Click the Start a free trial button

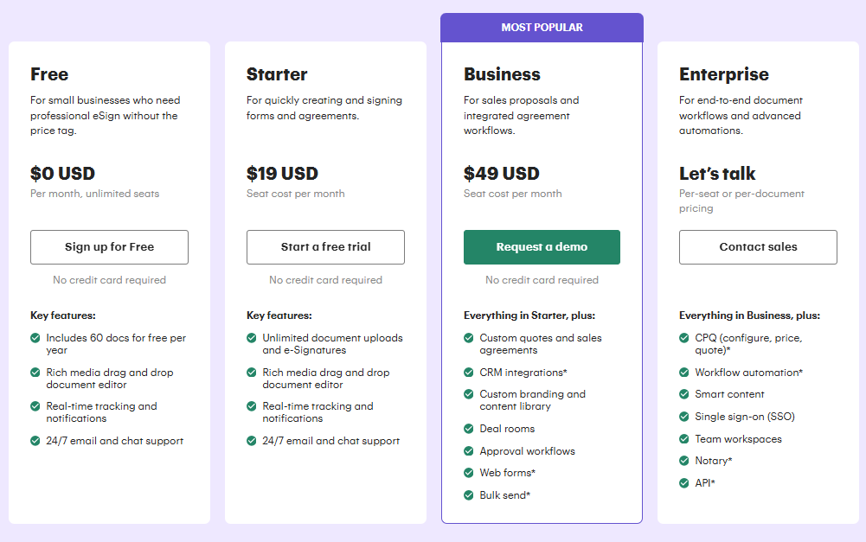[325, 247]
